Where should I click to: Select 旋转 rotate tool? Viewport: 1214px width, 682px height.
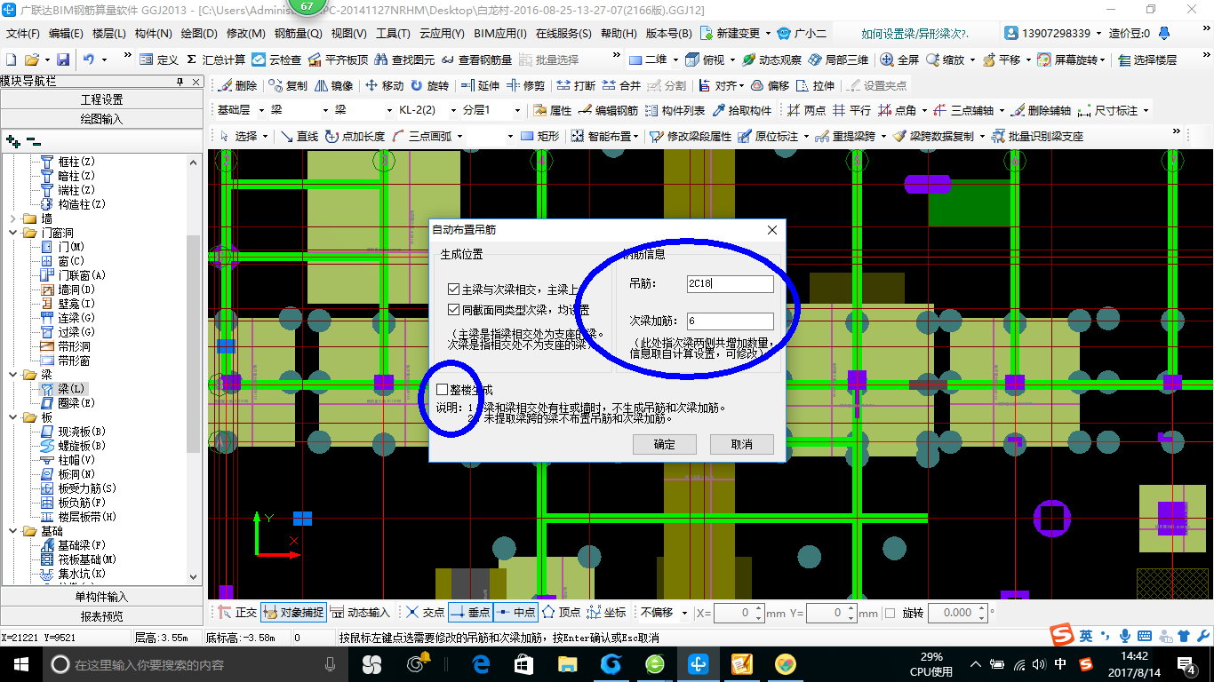[429, 85]
